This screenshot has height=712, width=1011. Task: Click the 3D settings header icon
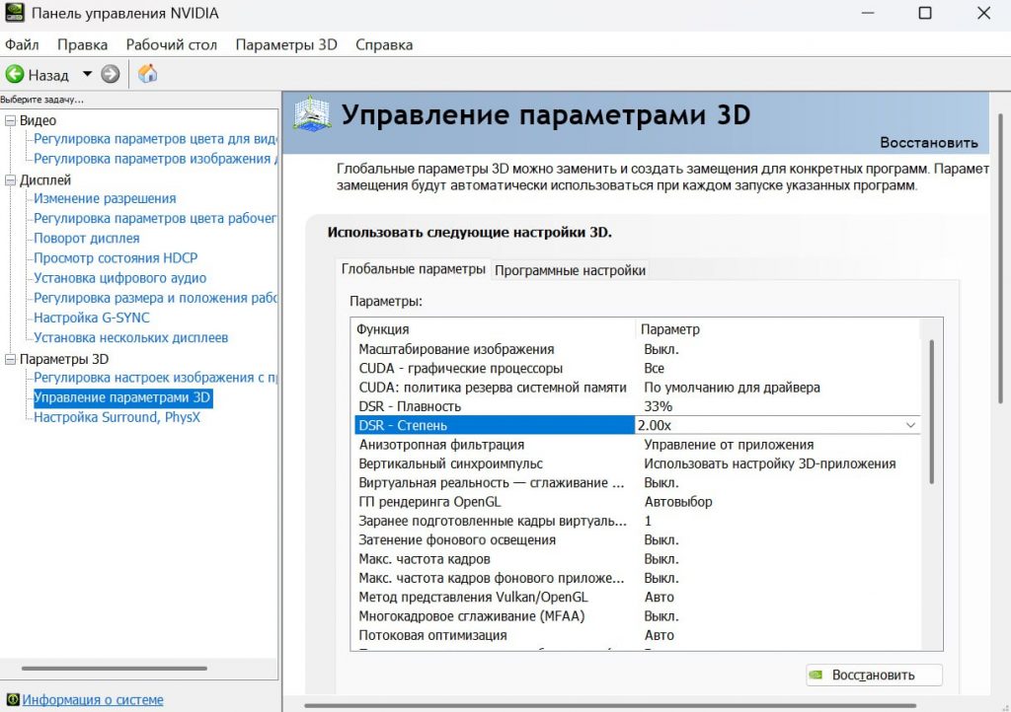(312, 114)
